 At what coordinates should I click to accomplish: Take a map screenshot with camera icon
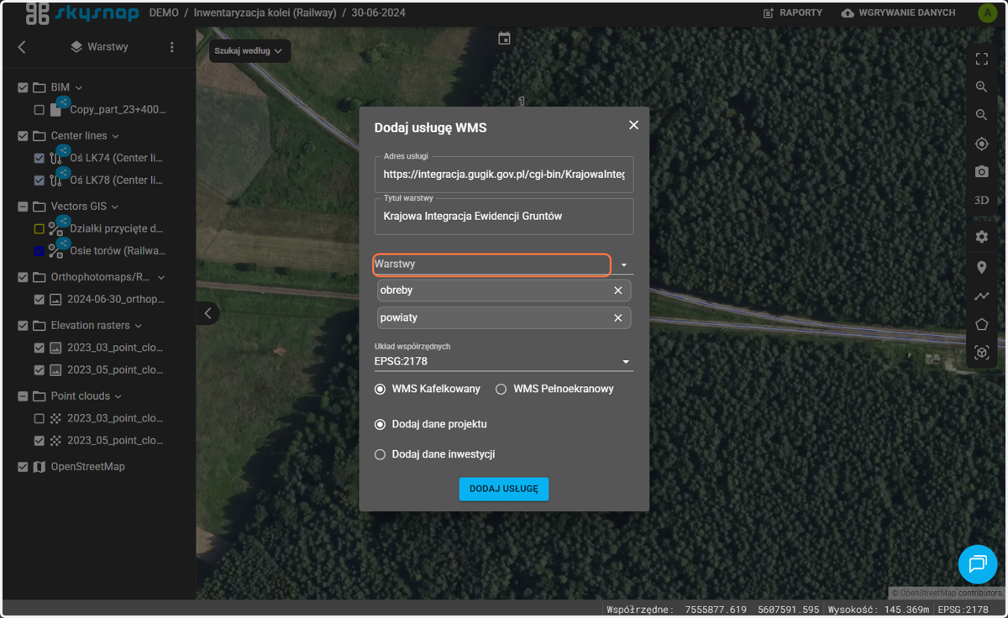tap(981, 172)
